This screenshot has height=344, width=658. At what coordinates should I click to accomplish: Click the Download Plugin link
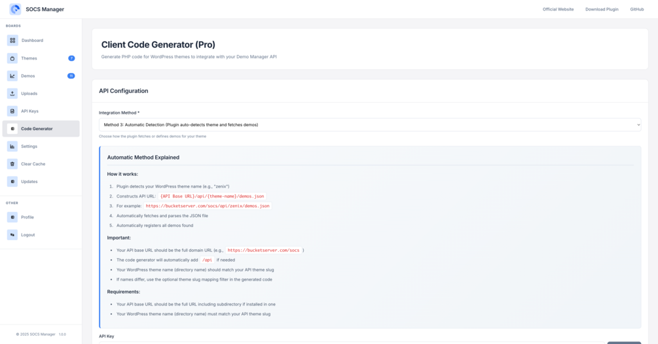[x=602, y=9]
